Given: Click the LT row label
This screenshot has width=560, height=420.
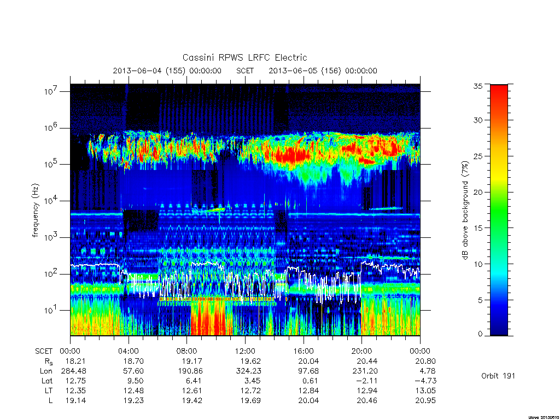Looking at the screenshot, I should tap(48, 390).
